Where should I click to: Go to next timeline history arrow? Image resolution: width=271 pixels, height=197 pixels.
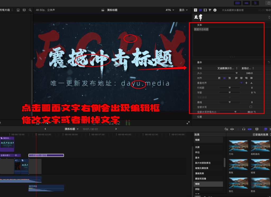[116, 129]
